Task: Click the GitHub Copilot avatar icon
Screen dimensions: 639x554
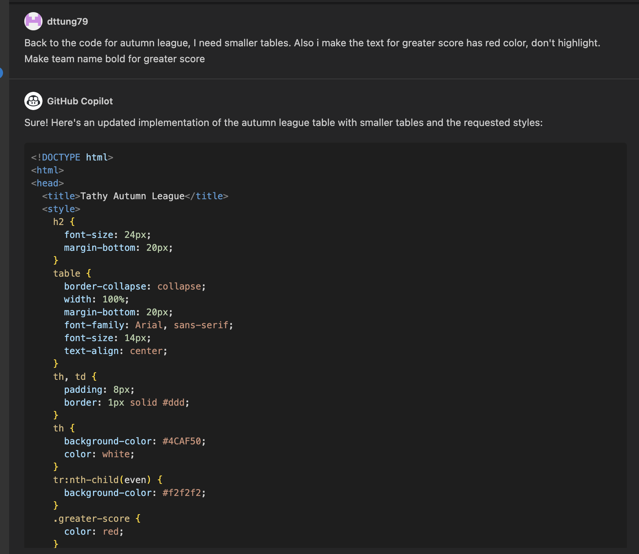Action: [x=33, y=101]
